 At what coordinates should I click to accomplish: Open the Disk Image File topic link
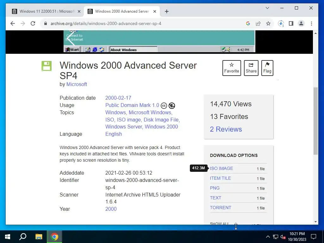(x=161, y=120)
